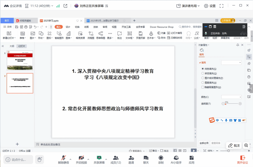Open the 演讲者布局 layout dropdown
This screenshot has height=167, width=253.
188,6
